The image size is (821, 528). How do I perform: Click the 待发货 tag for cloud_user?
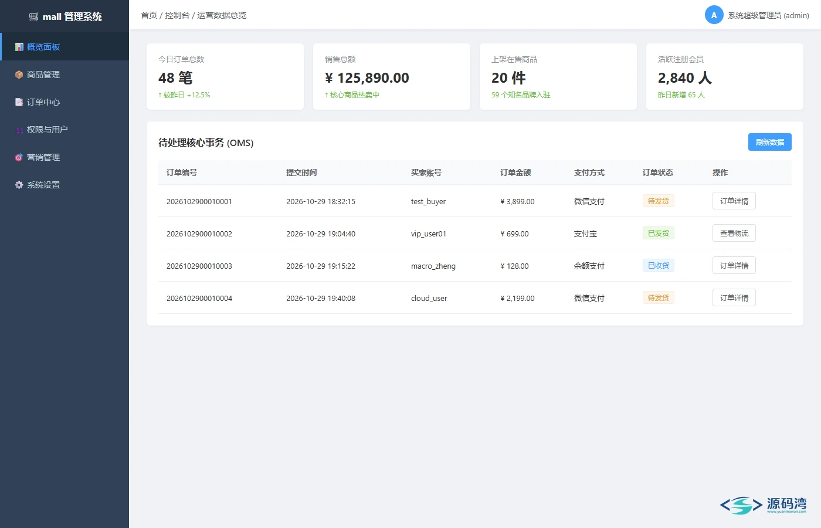[x=659, y=297]
